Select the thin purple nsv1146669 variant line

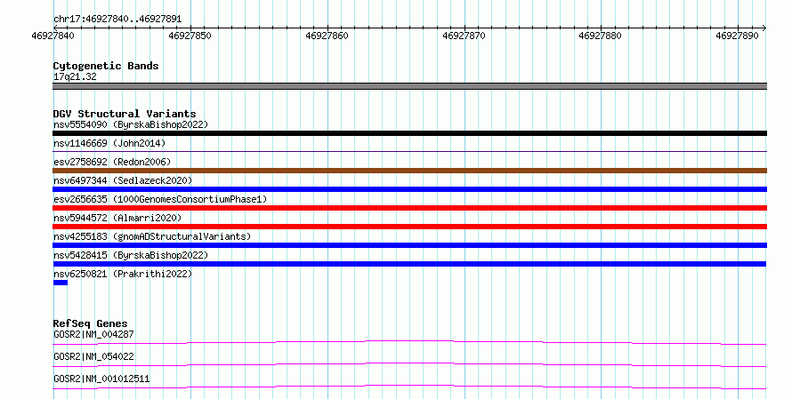tap(409, 151)
